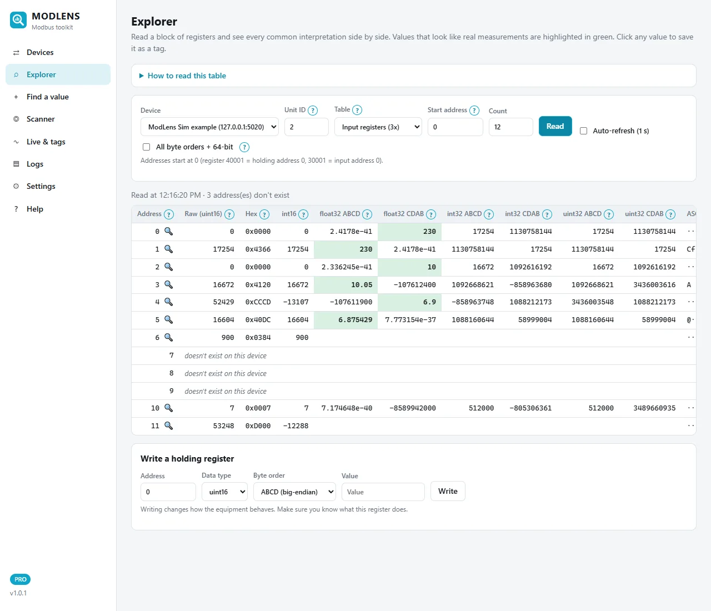Image resolution: width=711 pixels, height=611 pixels.
Task: Enable the Auto-refresh (1 s) checkbox
Action: [x=583, y=131]
